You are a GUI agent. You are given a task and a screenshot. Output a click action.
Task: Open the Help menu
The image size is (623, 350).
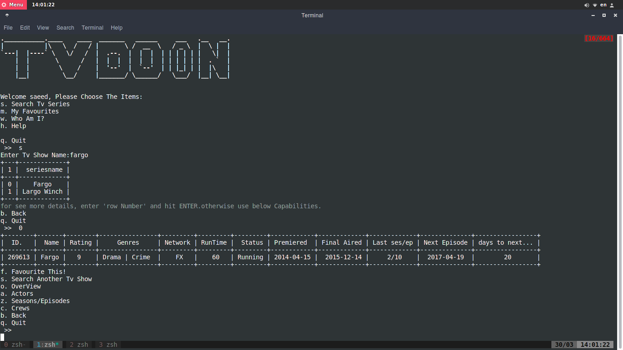117,28
